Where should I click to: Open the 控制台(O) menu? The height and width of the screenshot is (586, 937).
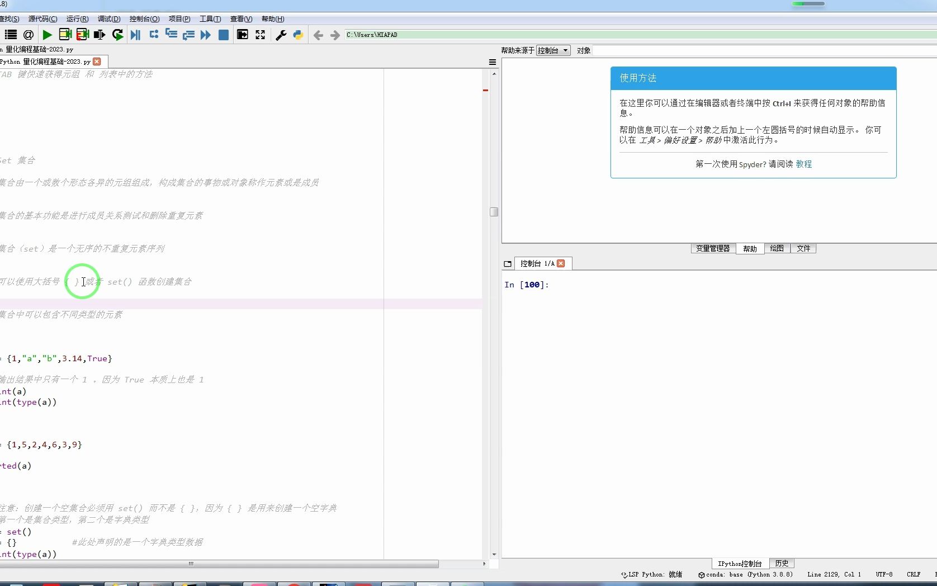tap(144, 19)
